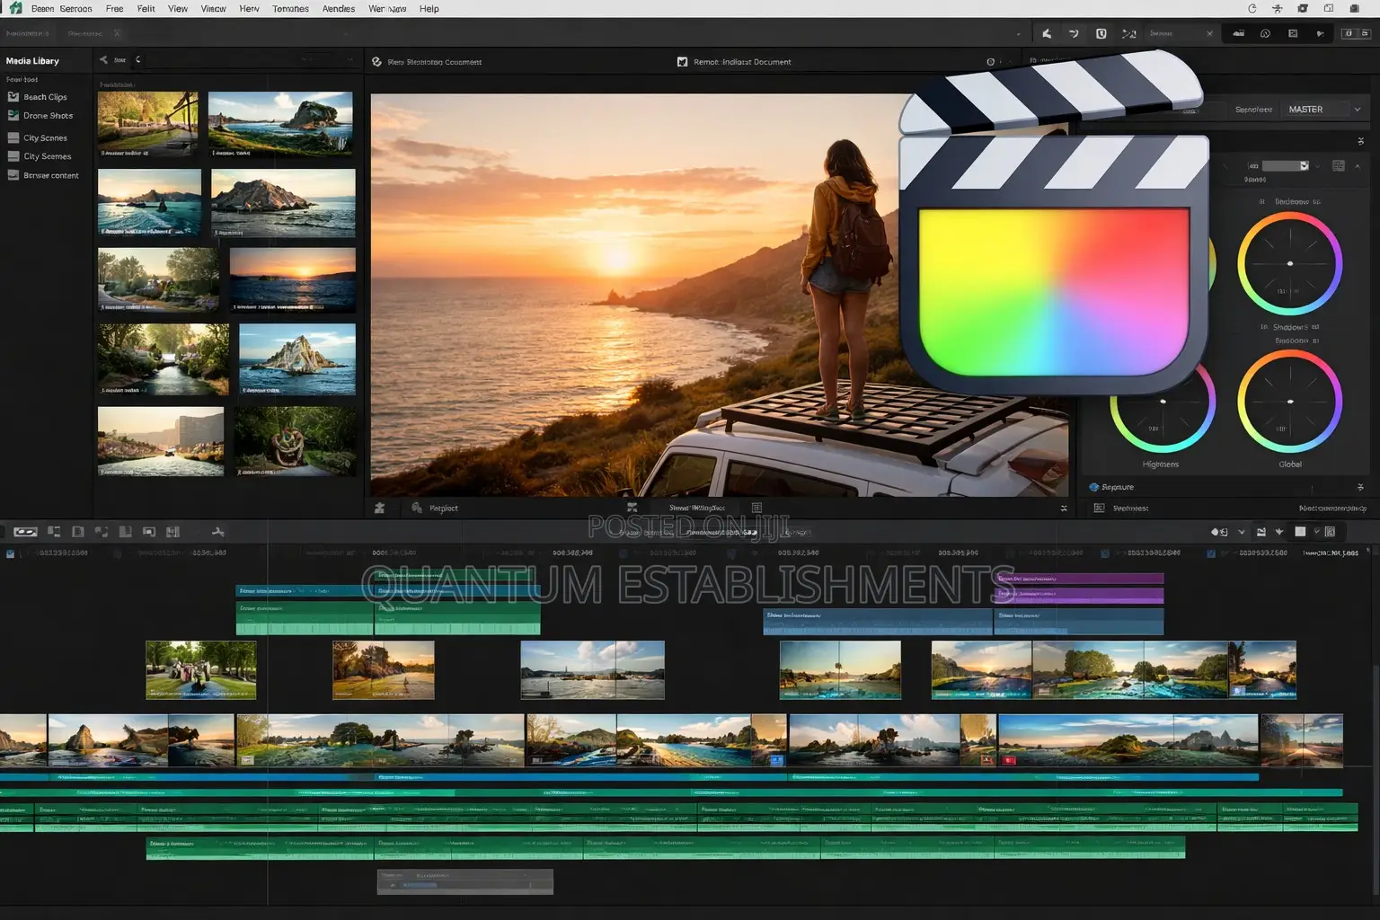
Task: Open the View menu
Action: (178, 9)
